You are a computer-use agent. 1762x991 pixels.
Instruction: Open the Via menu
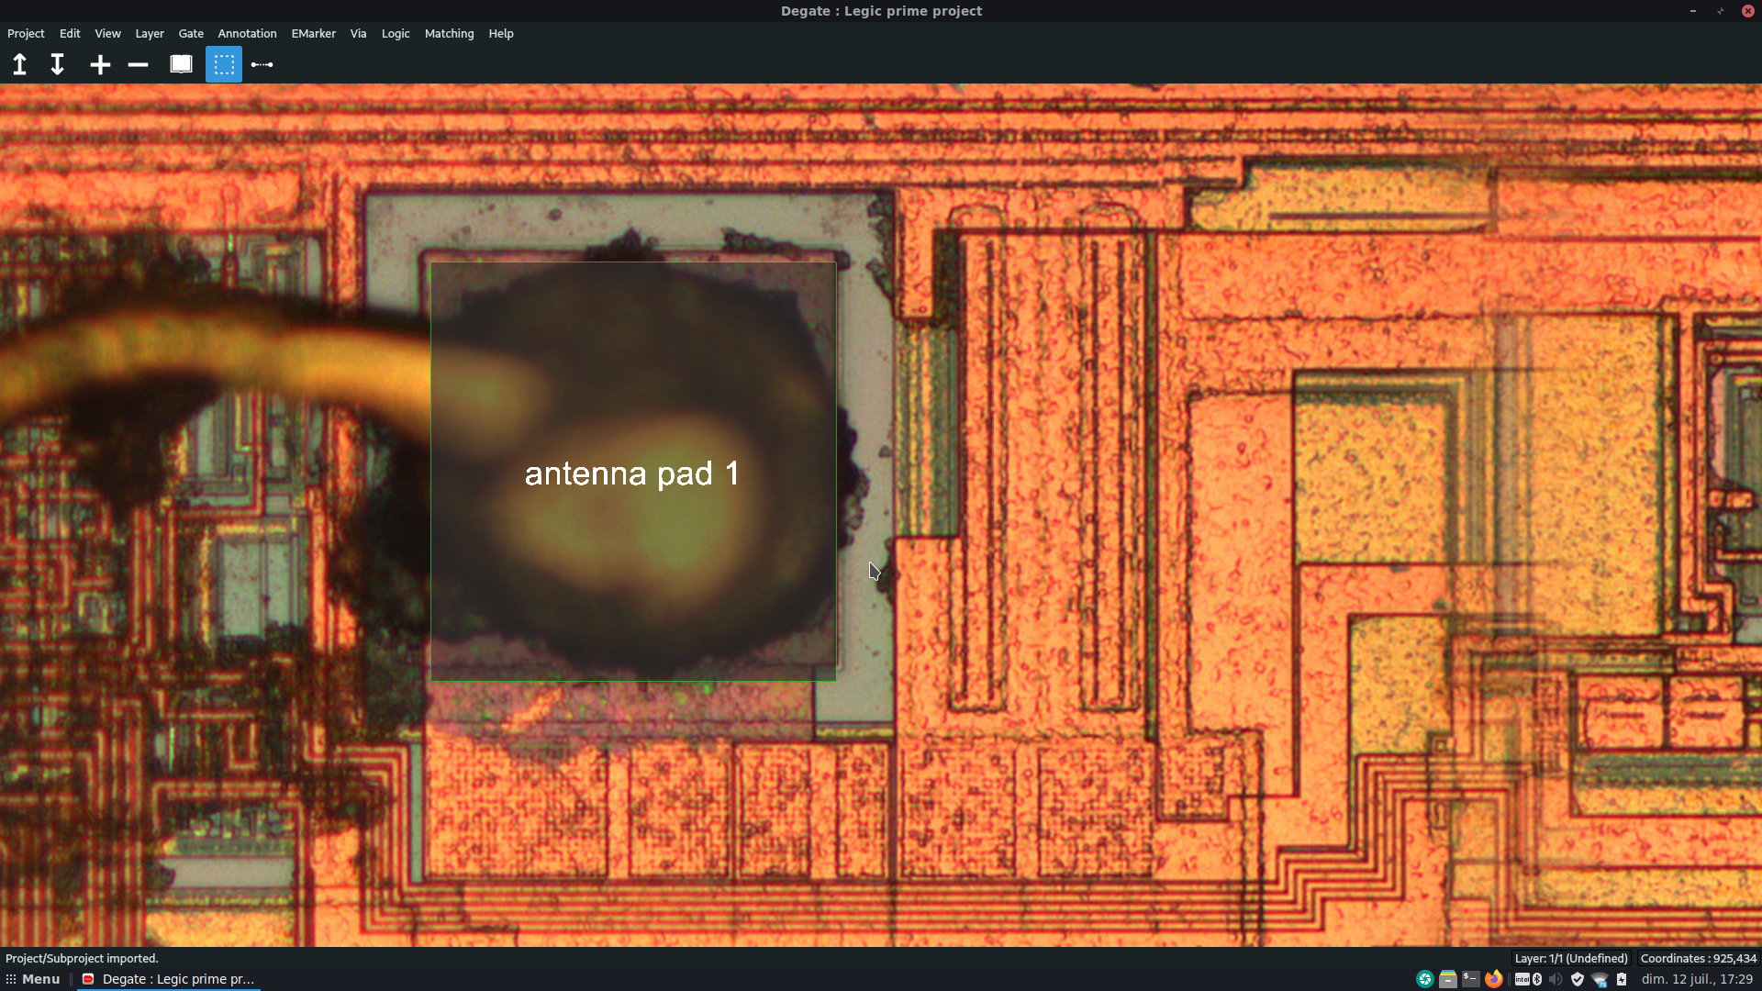[x=358, y=33]
